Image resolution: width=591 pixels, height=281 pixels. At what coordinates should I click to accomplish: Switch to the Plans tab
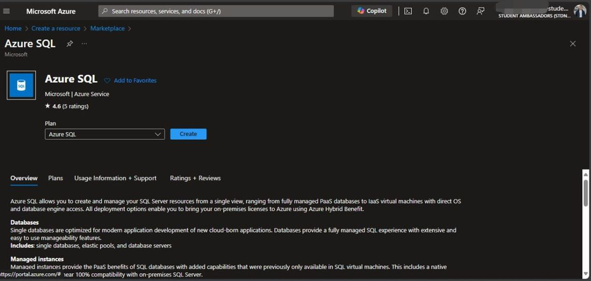pyautogui.click(x=56, y=178)
